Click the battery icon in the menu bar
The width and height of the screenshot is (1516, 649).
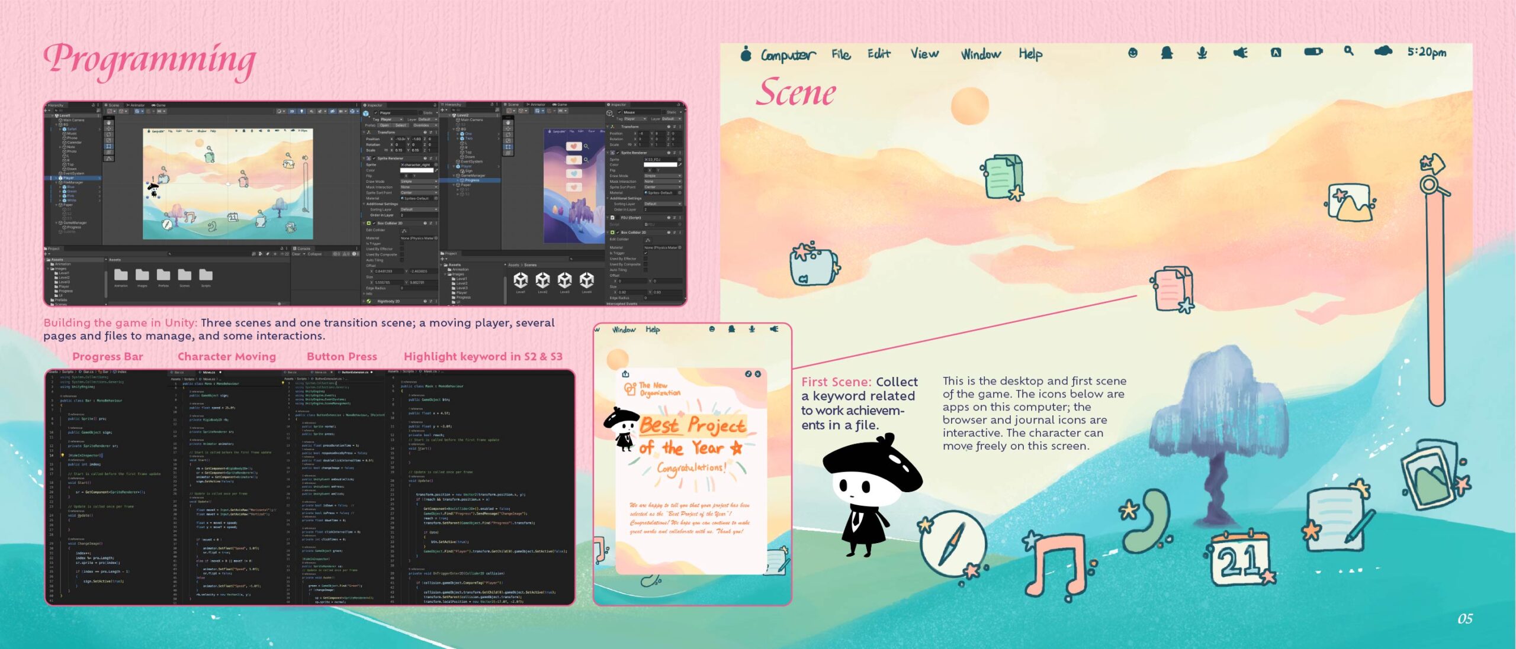[x=1313, y=52]
